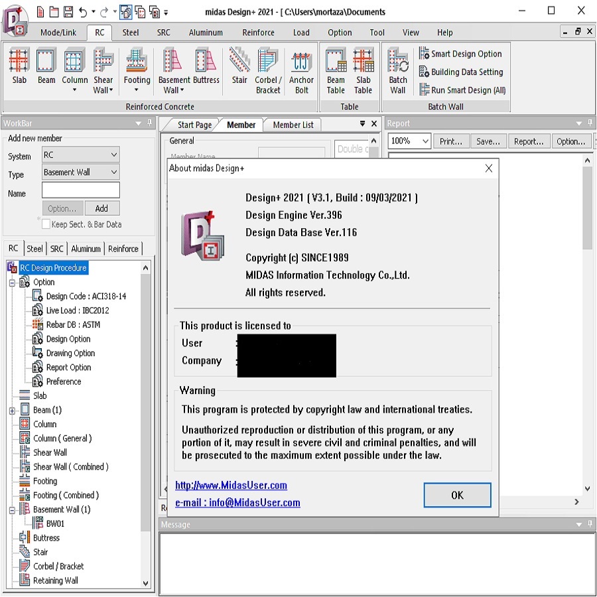Enable Keep Sect. & Bar Data checkbox
Image resolution: width=597 pixels, height=597 pixels.
click(x=46, y=225)
